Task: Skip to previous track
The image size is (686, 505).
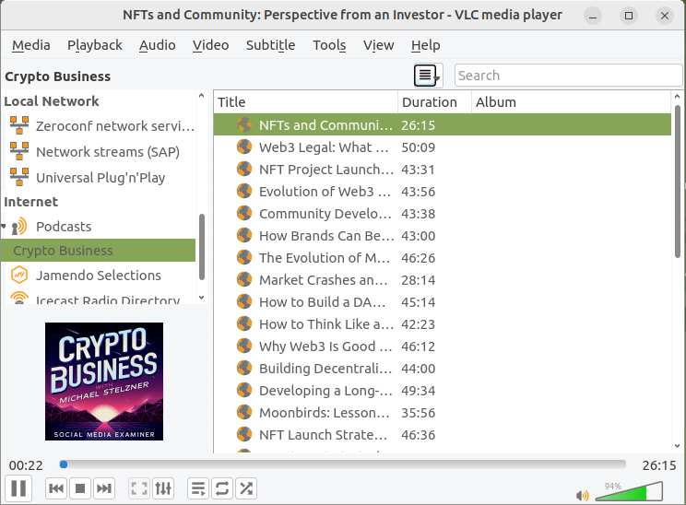Action: 56,487
